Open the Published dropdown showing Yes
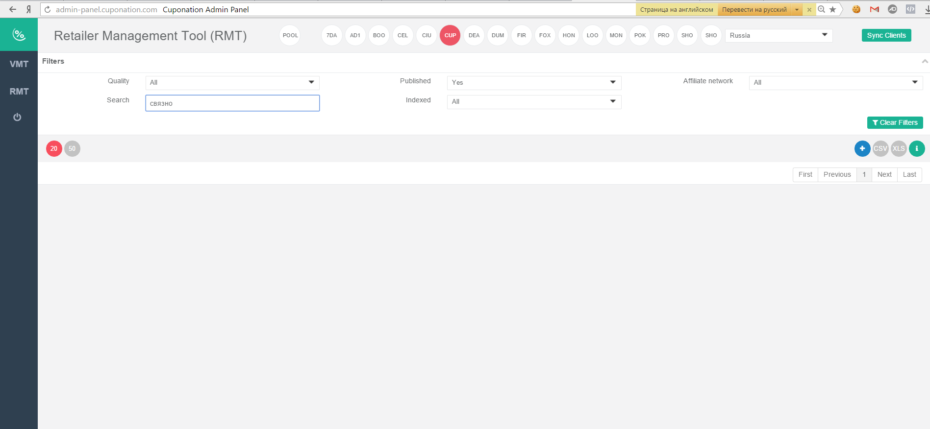930x429 pixels. point(534,82)
